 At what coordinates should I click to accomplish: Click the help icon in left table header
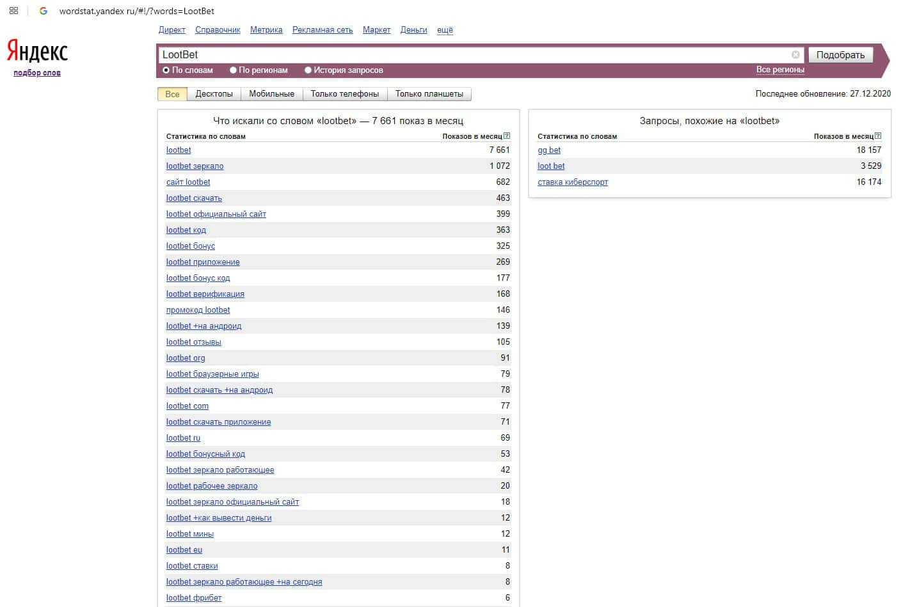point(507,136)
